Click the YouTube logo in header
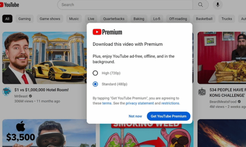 [10, 5]
